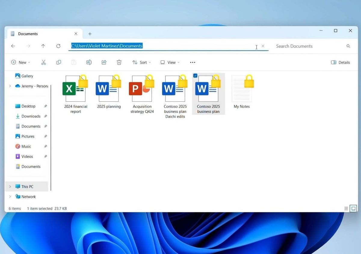
Task: Open the View dropdown
Action: coord(170,62)
